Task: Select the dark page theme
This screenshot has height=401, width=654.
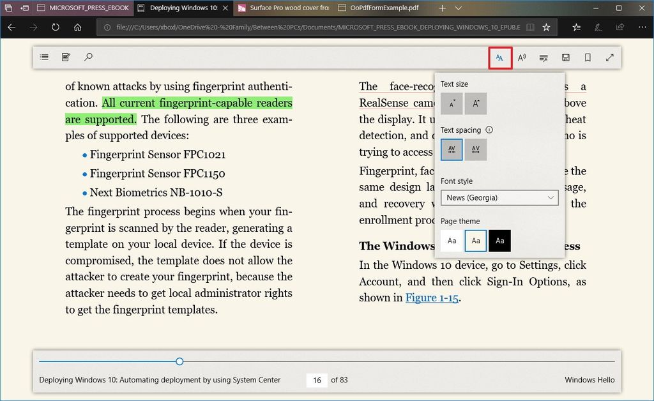Action: click(499, 241)
